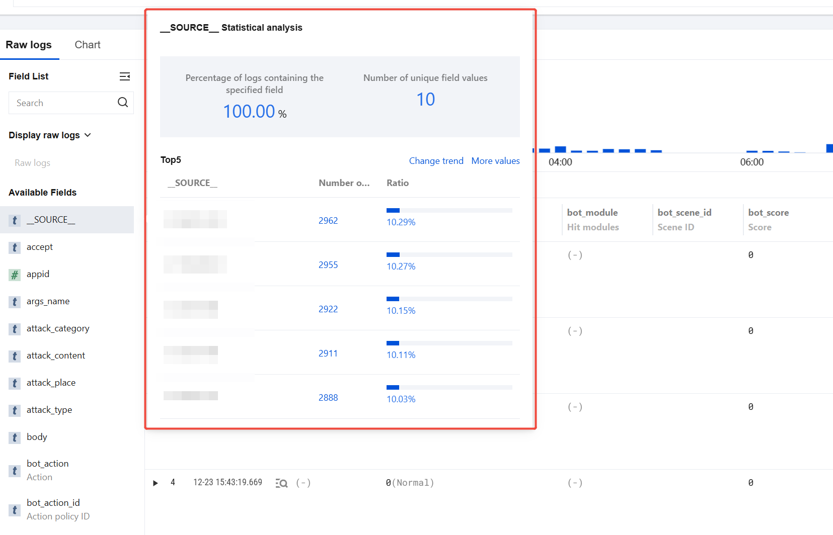Screen dimensions: 833x535
Task: Click the log context search icon in row 4
Action: pyautogui.click(x=281, y=483)
